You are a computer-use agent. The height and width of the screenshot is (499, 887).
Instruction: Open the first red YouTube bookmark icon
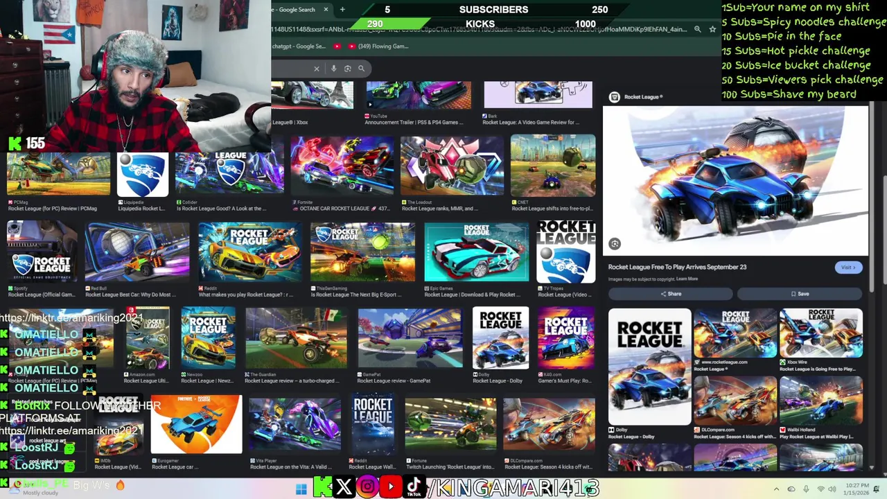(337, 46)
